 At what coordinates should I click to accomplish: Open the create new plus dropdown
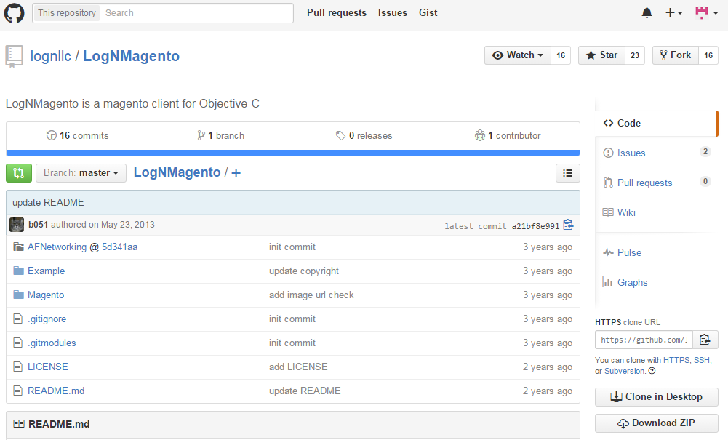(673, 13)
